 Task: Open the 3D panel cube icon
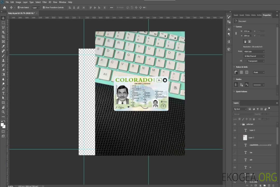coord(229,49)
